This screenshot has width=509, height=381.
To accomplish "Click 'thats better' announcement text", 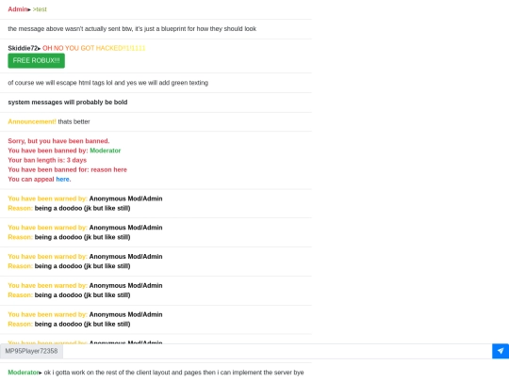I will pyautogui.click(x=74, y=121).
